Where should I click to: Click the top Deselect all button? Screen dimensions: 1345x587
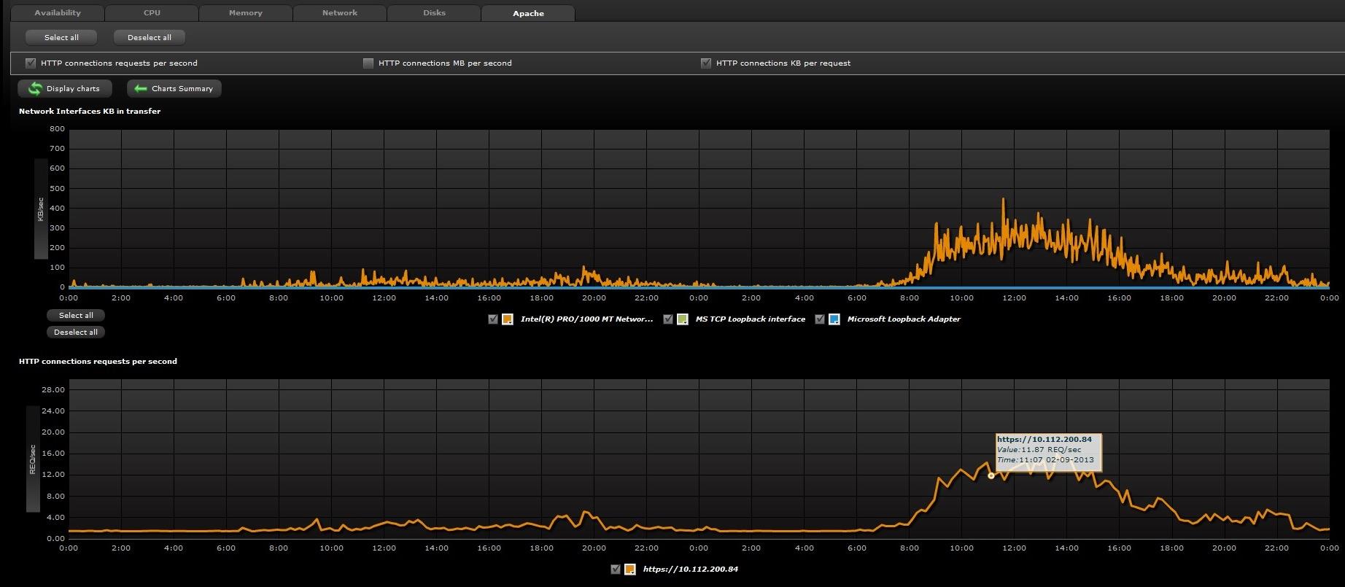coord(150,37)
